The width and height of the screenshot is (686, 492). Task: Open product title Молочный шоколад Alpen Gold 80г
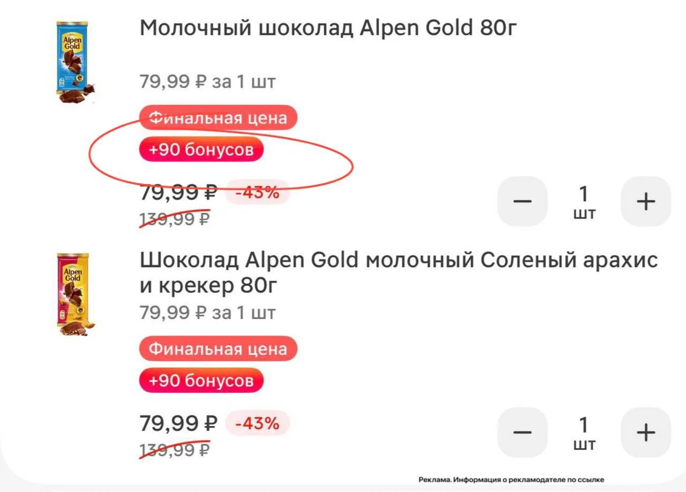pyautogui.click(x=328, y=28)
